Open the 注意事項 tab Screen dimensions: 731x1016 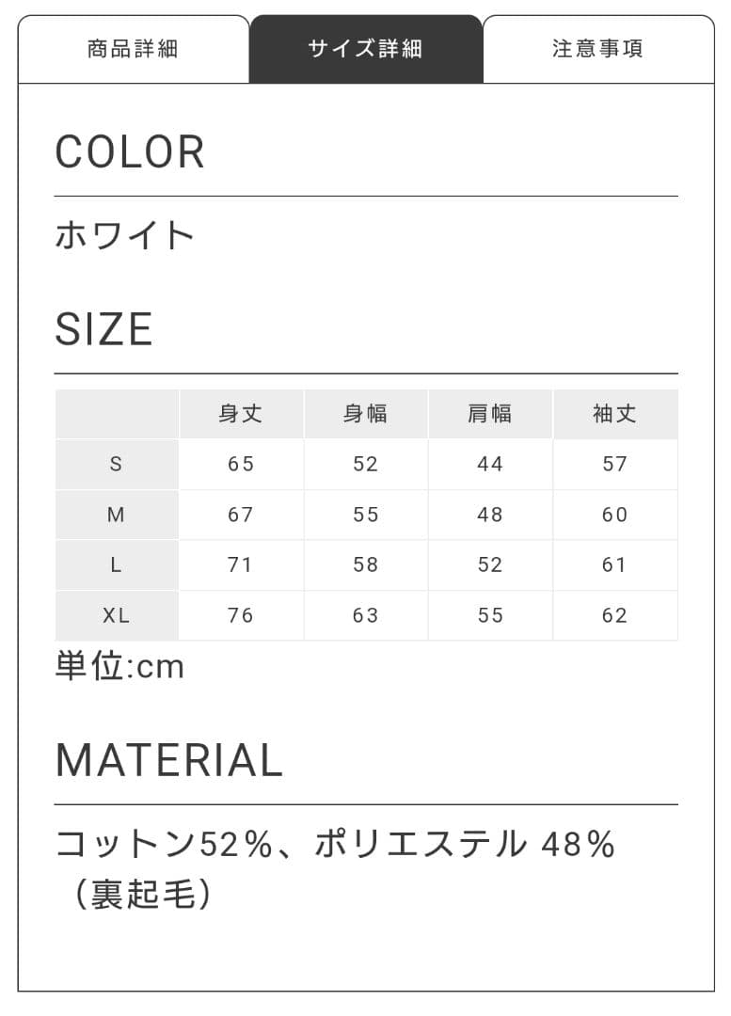(x=598, y=49)
